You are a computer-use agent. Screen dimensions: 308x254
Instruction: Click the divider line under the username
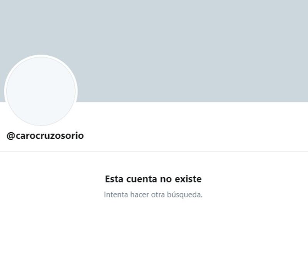tap(154, 151)
